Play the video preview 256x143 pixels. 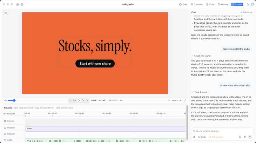(79, 100)
